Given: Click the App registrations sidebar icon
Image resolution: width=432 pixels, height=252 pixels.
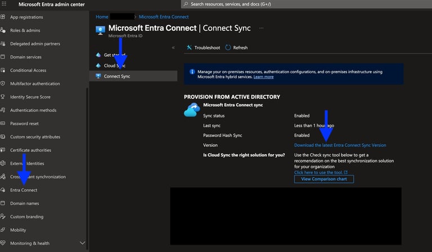Looking at the screenshot, I should [x=3, y=17].
